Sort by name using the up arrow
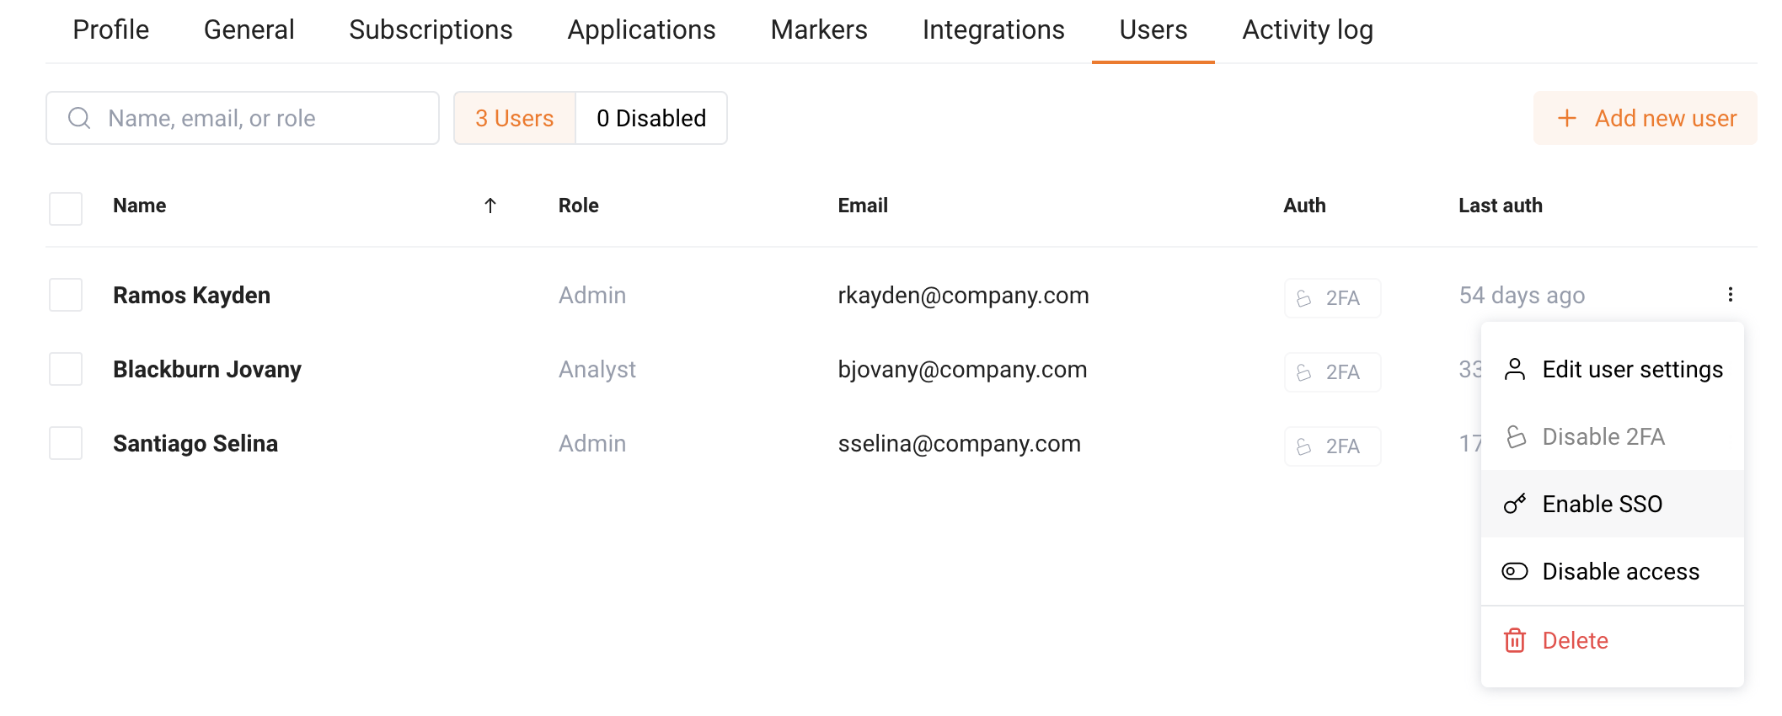This screenshot has height=716, width=1782. [x=490, y=206]
